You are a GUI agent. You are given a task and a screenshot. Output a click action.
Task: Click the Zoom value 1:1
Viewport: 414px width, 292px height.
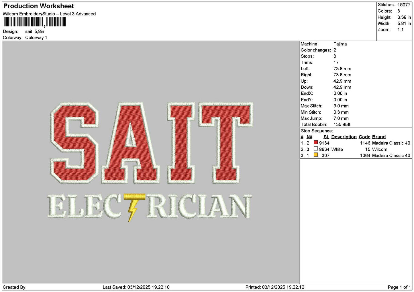tap(400, 30)
